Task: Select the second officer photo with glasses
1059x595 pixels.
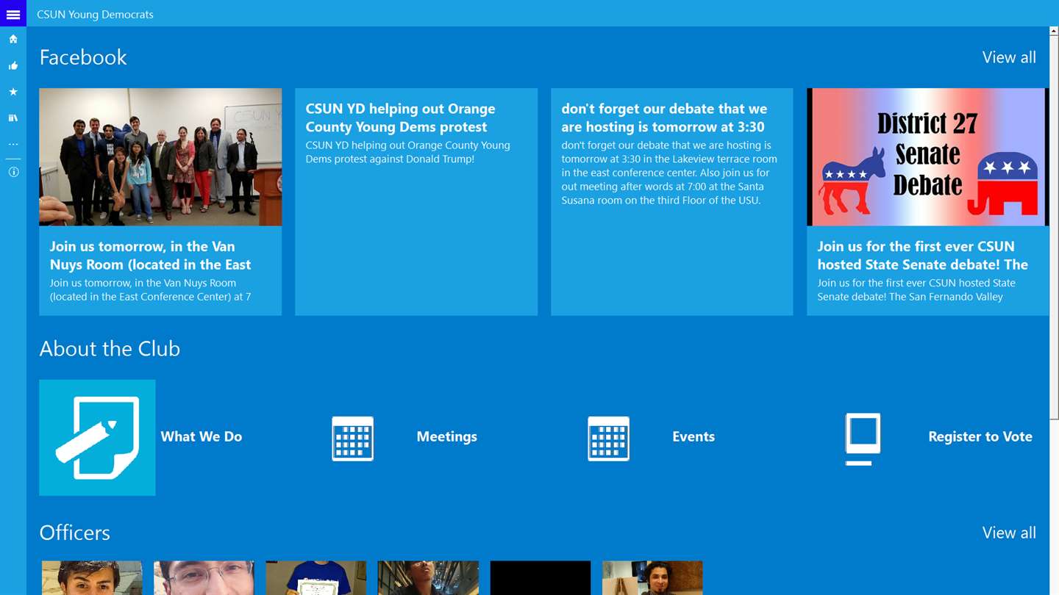Action: pyautogui.click(x=204, y=578)
